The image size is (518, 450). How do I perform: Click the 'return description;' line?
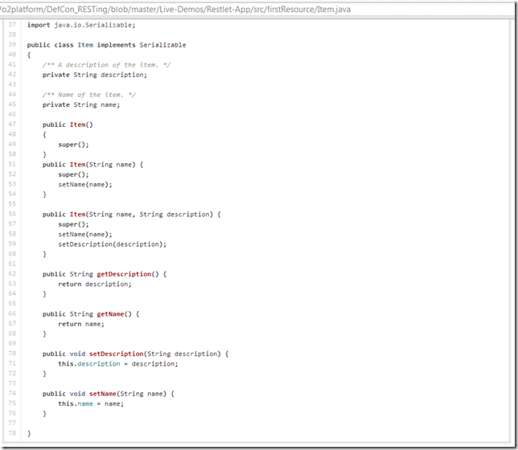tap(95, 284)
